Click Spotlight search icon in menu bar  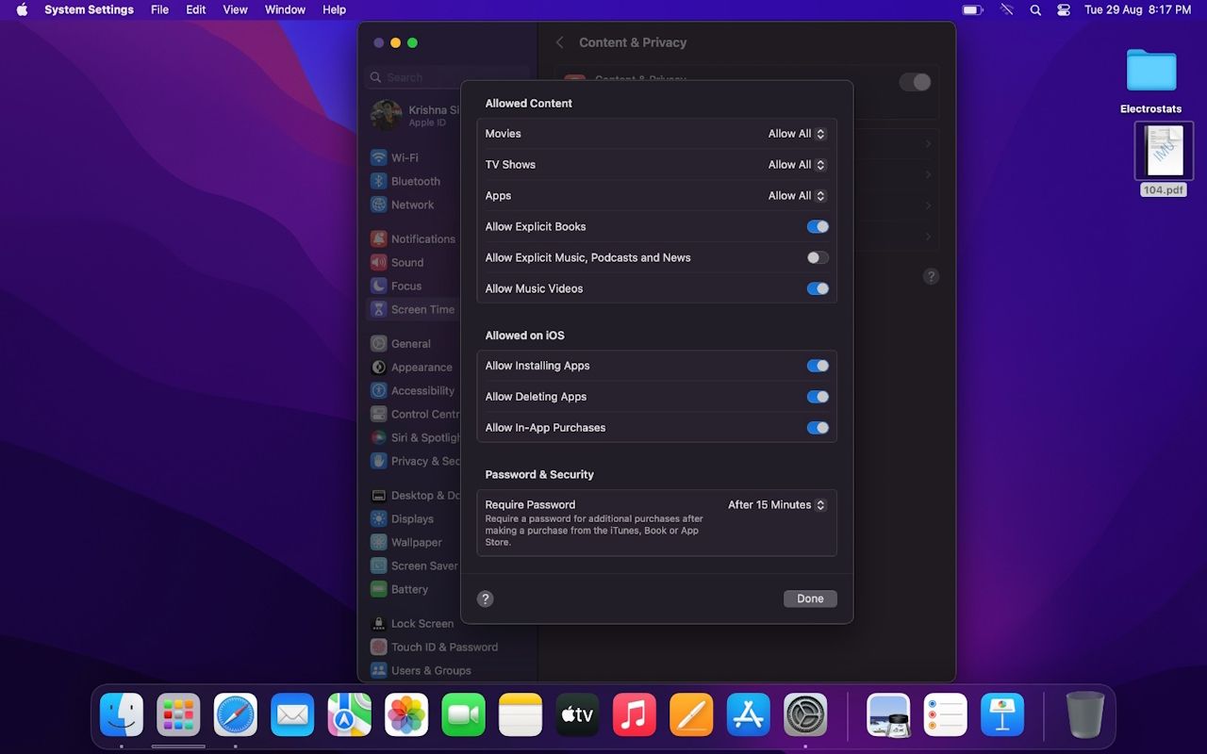coord(1035,9)
